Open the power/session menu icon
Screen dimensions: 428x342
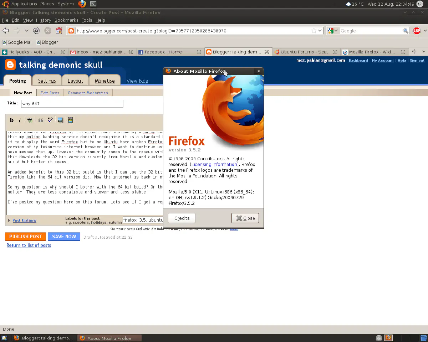(x=419, y=4)
